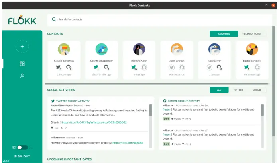The image size is (279, 165).
Task: Click the GitHub Recent Activity octocat icon
Action: click(x=165, y=101)
